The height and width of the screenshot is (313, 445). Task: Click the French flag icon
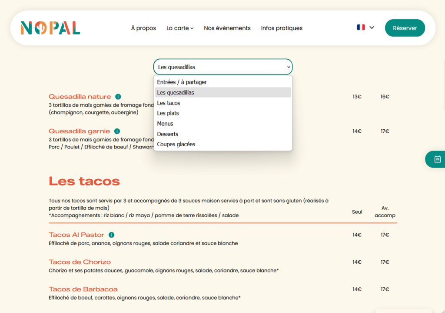pos(361,27)
